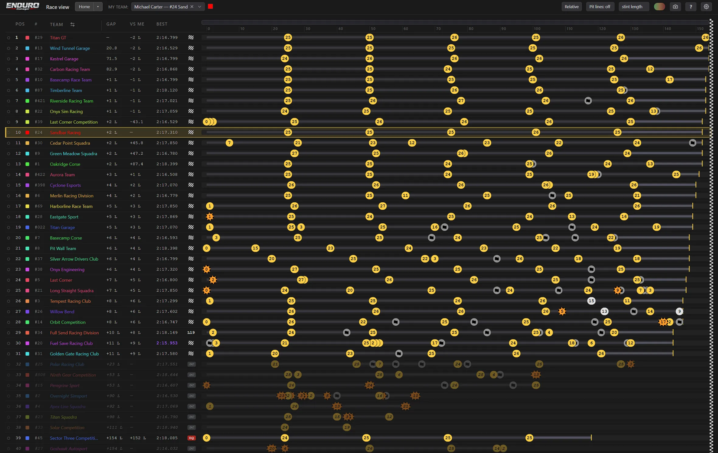Toggle the Pit lines: off button
The image size is (718, 453).
pos(600,7)
